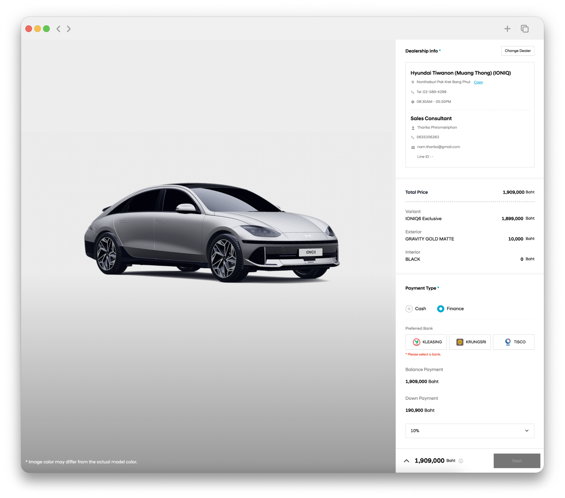This screenshot has width=565, height=498.
Task: Select the Finance payment radio button
Action: point(441,309)
